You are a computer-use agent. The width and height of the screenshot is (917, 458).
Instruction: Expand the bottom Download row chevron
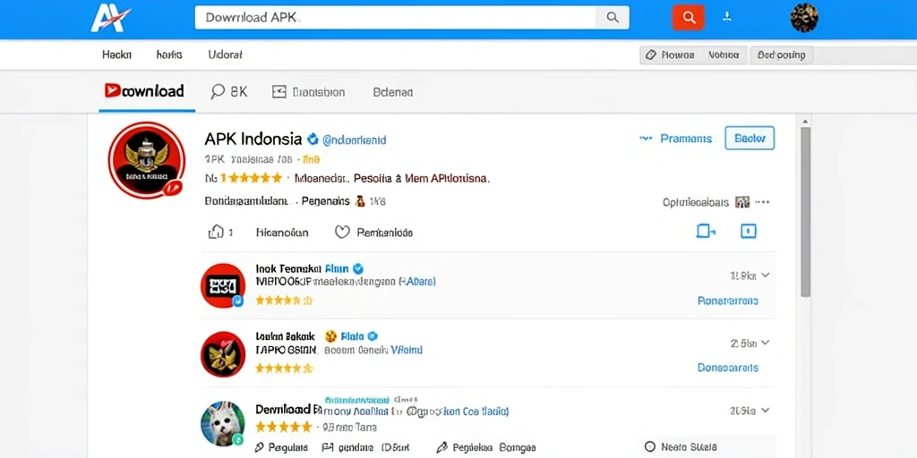766,411
